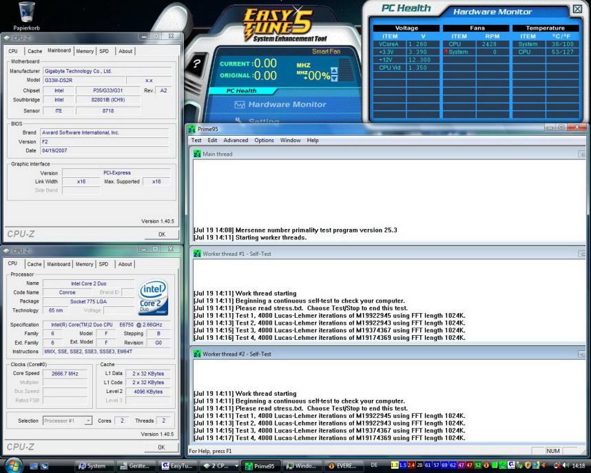Click the Main thread window icon
This screenshot has width=591, height=473.
tap(197, 154)
